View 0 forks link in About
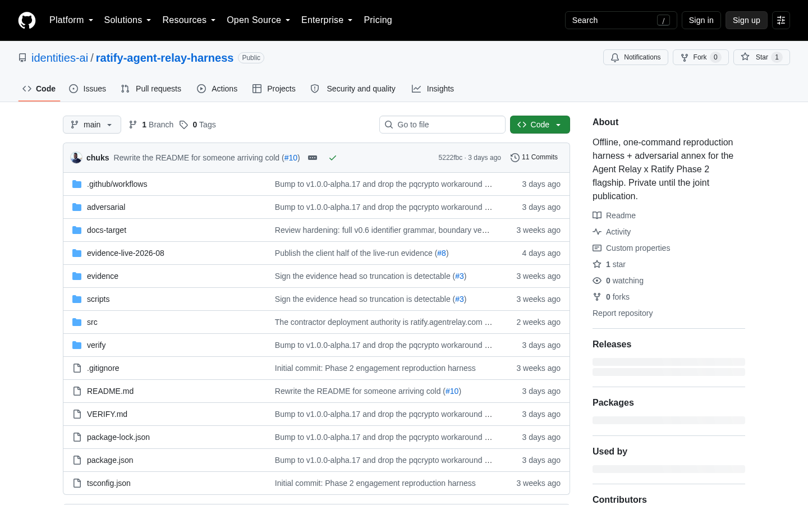808x505 pixels. 611,297
